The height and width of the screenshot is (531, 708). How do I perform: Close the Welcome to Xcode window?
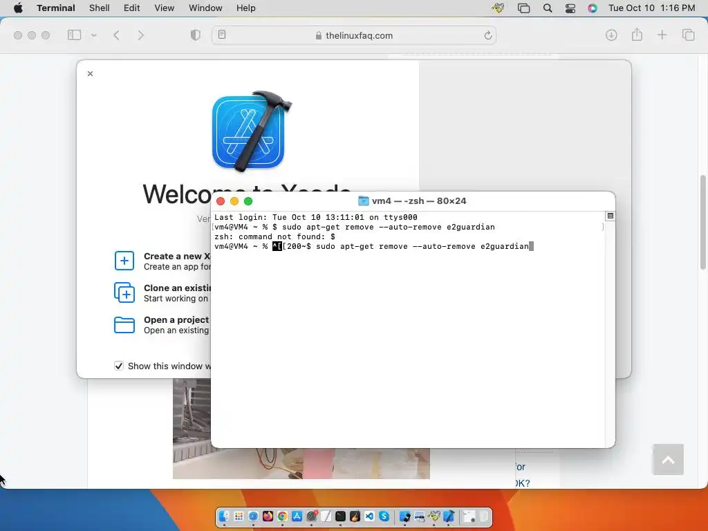tap(91, 73)
